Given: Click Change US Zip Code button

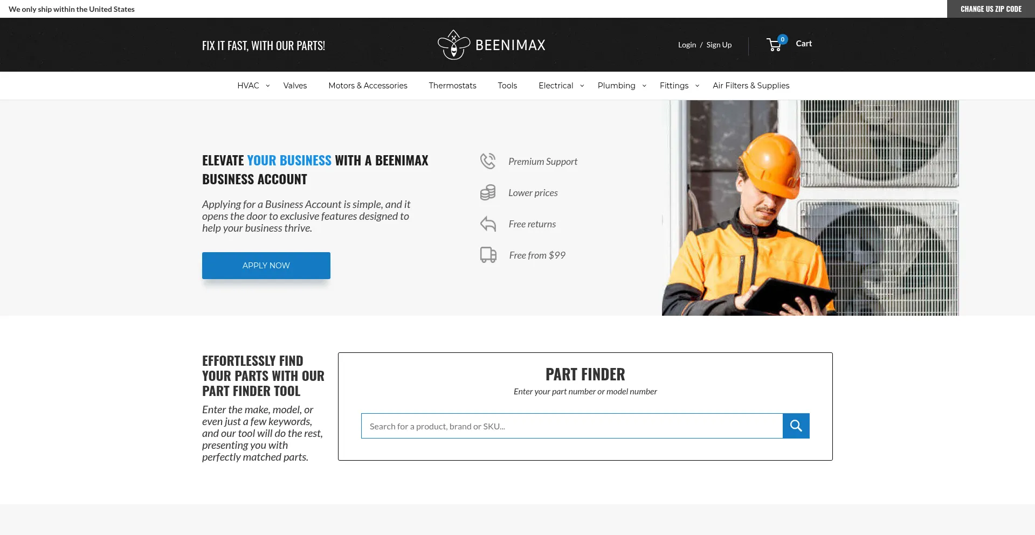Looking at the screenshot, I should (991, 9).
